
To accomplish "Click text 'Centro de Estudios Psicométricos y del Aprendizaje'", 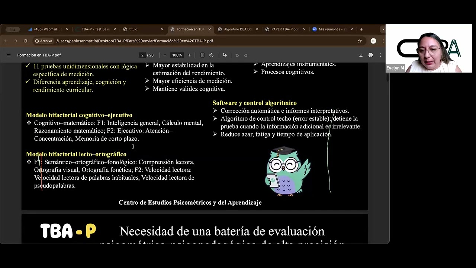I will pos(190,202).
